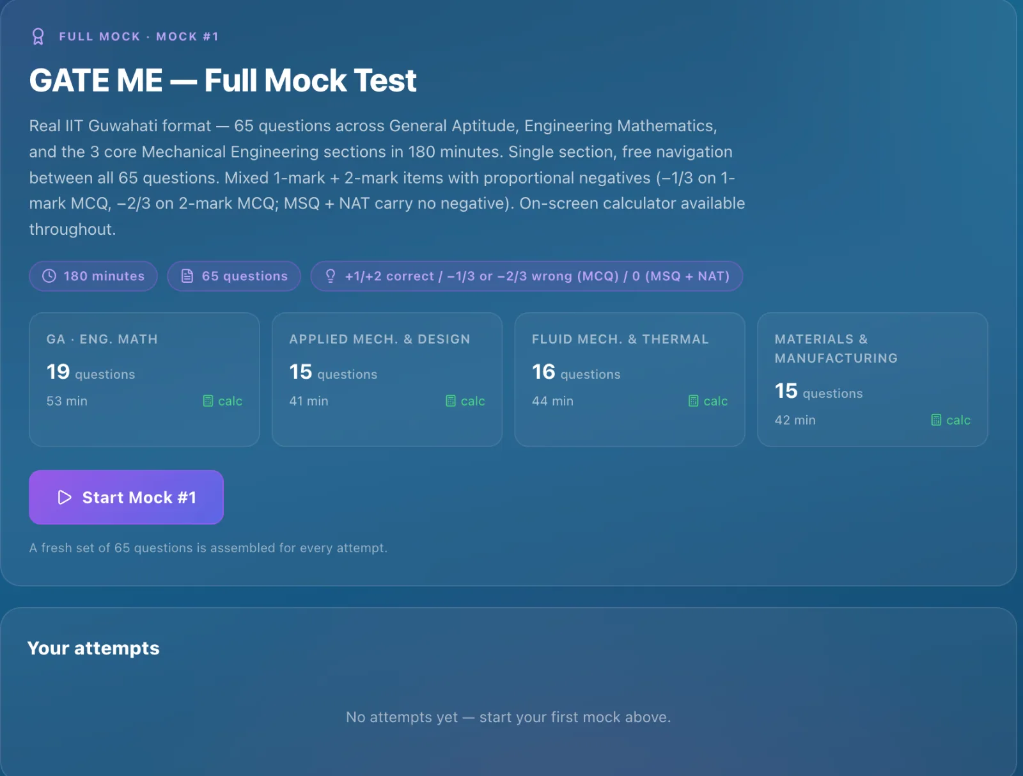
Task: Open the MATERIALS & MANUFACTURING section card
Action: 873,379
